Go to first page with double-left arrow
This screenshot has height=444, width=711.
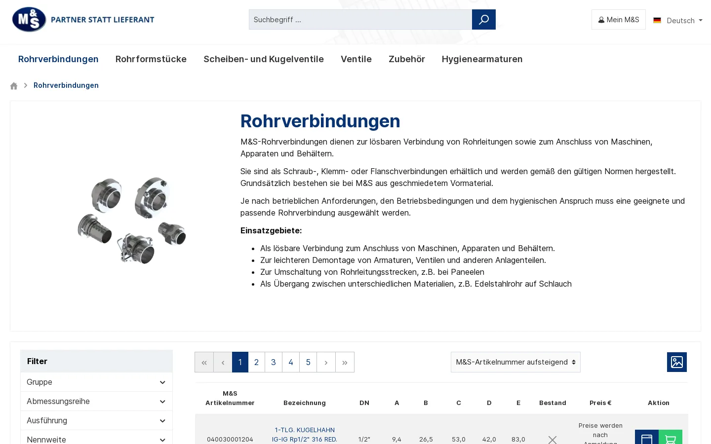click(204, 362)
